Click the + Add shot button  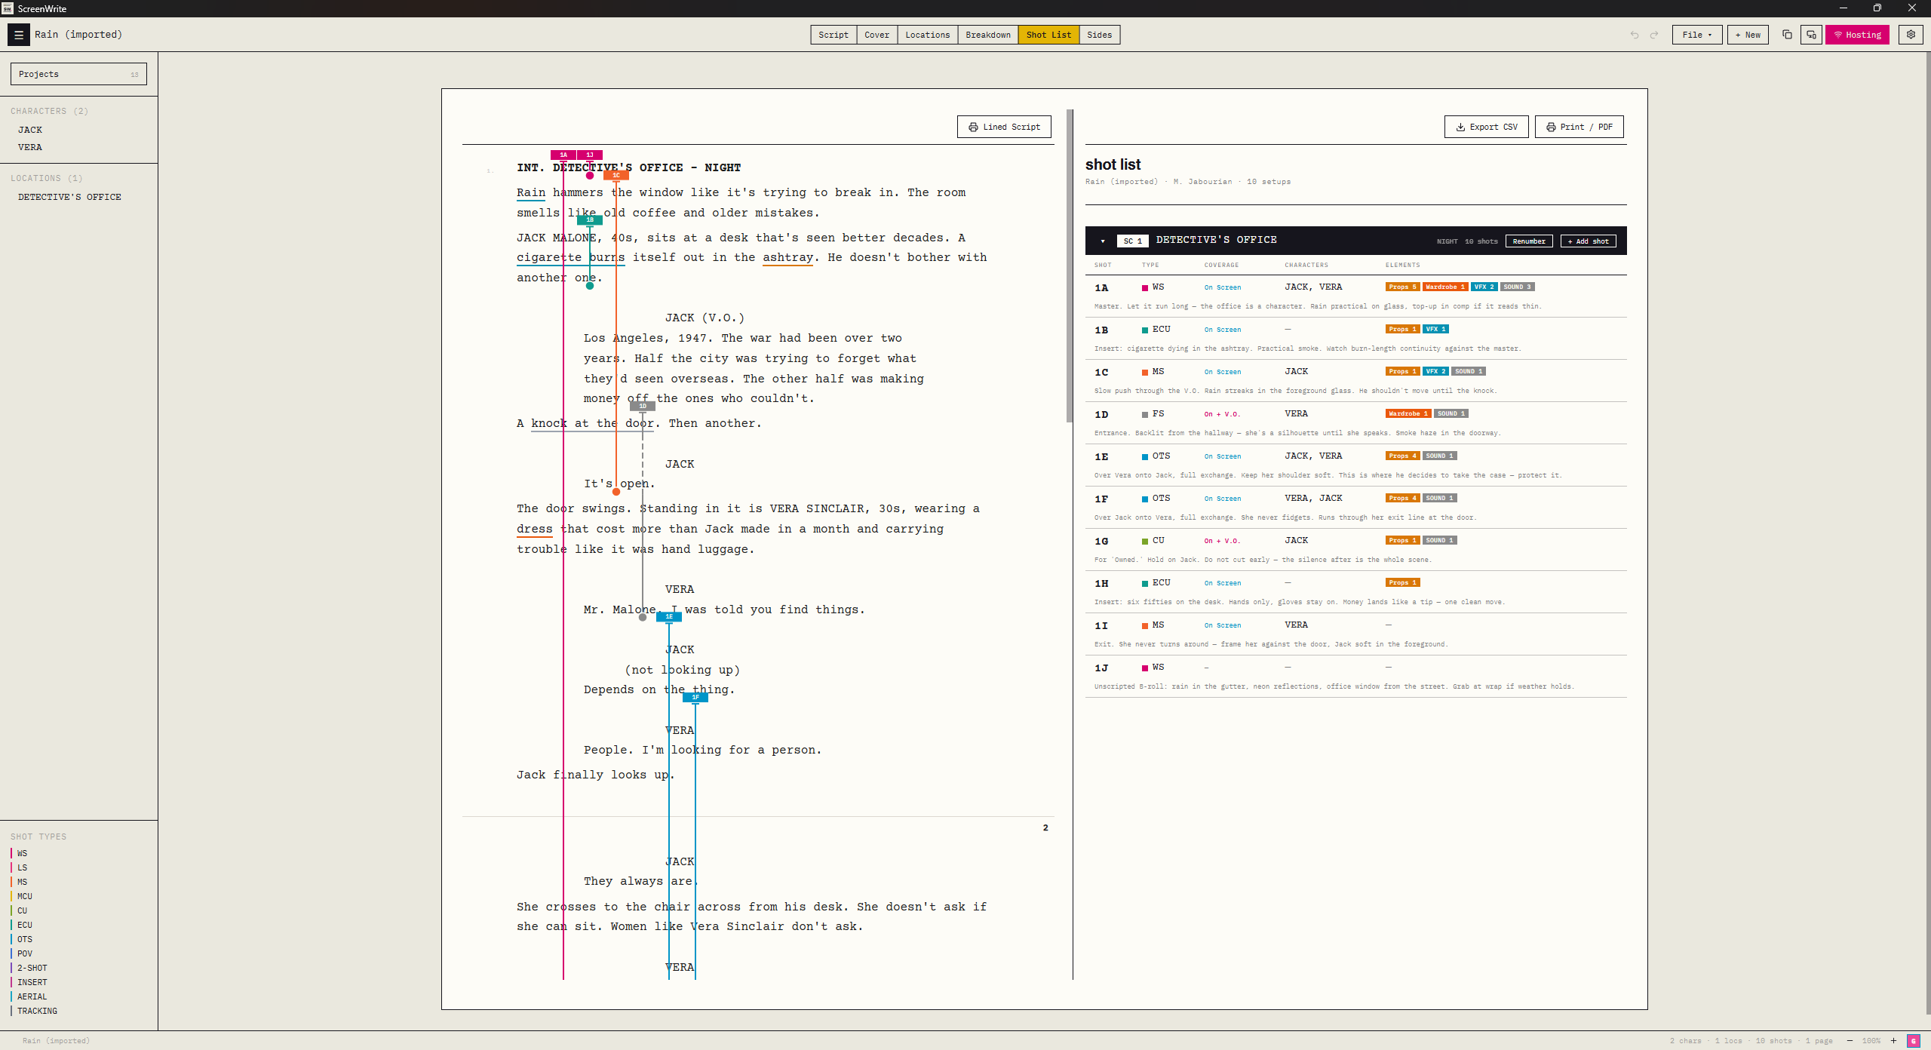pyautogui.click(x=1588, y=241)
